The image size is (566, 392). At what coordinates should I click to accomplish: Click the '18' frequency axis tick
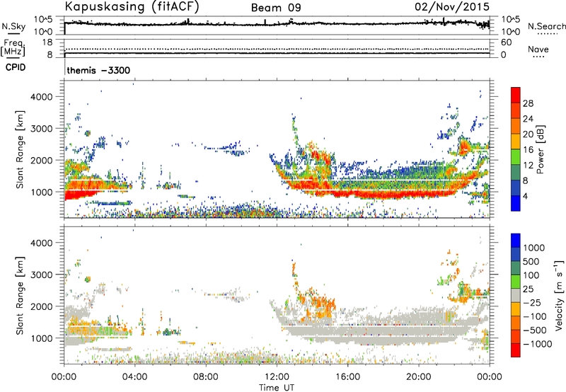point(47,42)
